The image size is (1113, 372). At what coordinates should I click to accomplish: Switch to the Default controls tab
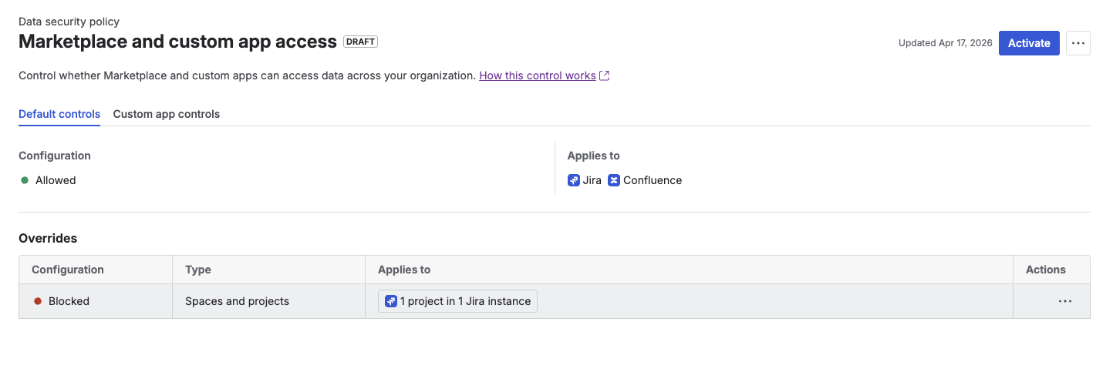59,114
